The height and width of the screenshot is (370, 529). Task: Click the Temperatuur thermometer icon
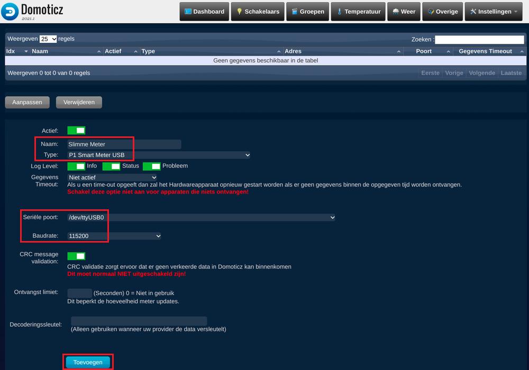pos(340,12)
